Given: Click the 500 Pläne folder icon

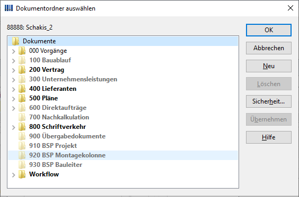Looking at the screenshot, I should [x=22, y=98].
